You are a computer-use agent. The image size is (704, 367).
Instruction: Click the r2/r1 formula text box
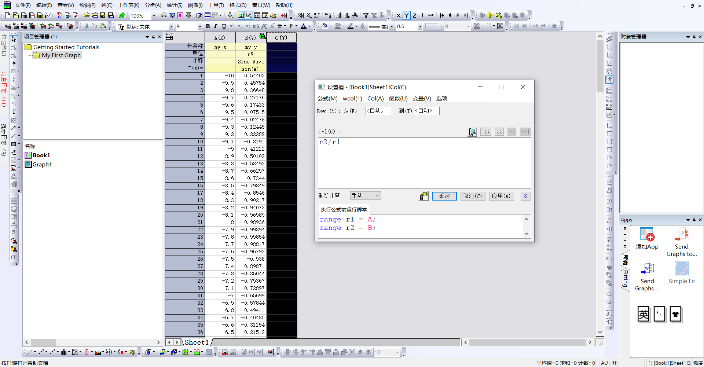click(x=424, y=163)
